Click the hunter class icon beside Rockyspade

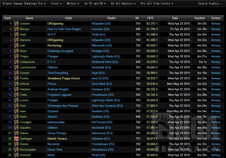pos(16,149)
